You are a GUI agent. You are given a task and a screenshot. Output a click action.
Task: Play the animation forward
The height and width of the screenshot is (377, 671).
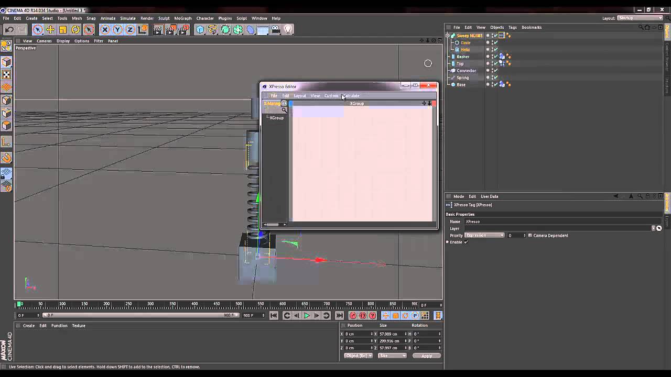307,316
